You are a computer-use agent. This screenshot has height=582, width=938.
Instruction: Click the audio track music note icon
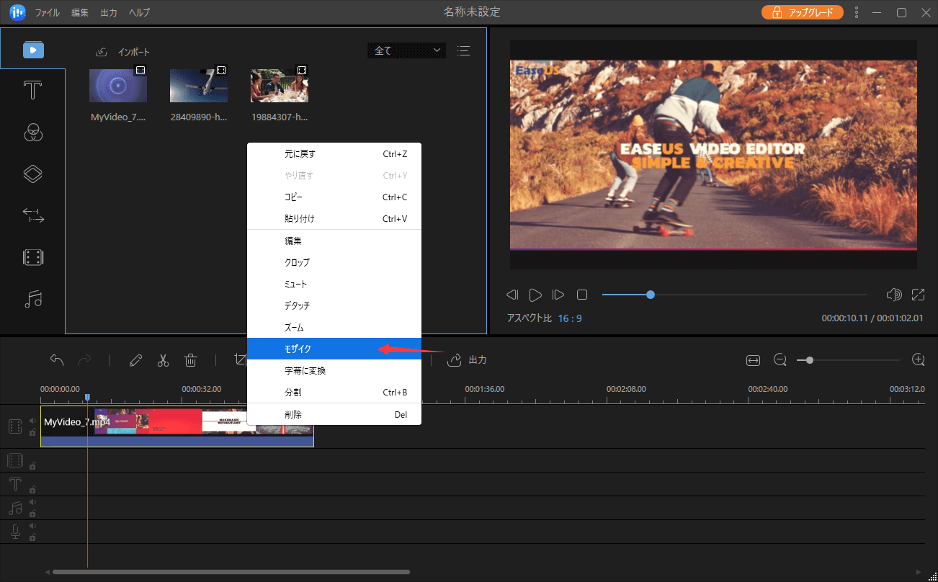(15, 508)
